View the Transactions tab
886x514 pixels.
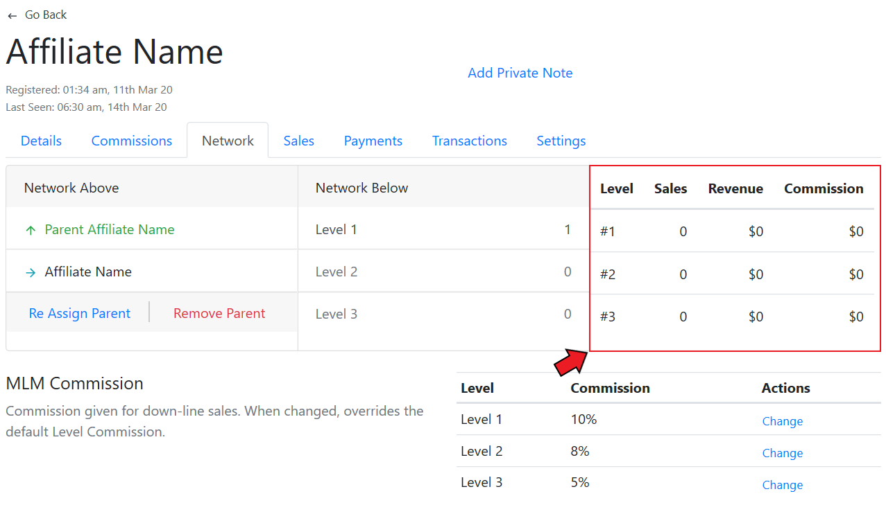click(470, 141)
